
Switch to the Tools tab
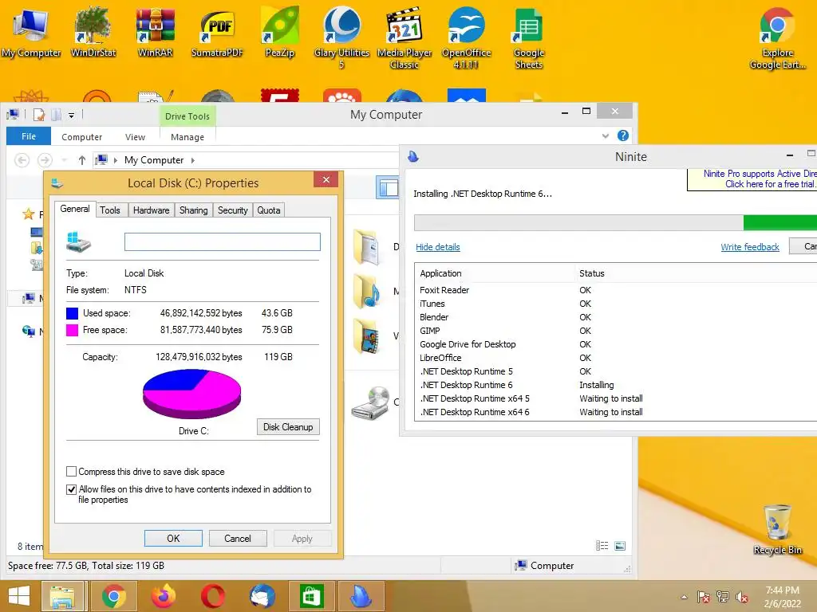(110, 210)
